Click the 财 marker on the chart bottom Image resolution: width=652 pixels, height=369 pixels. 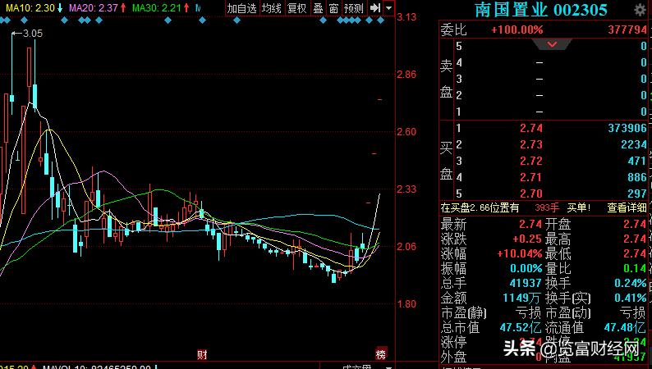(x=202, y=354)
